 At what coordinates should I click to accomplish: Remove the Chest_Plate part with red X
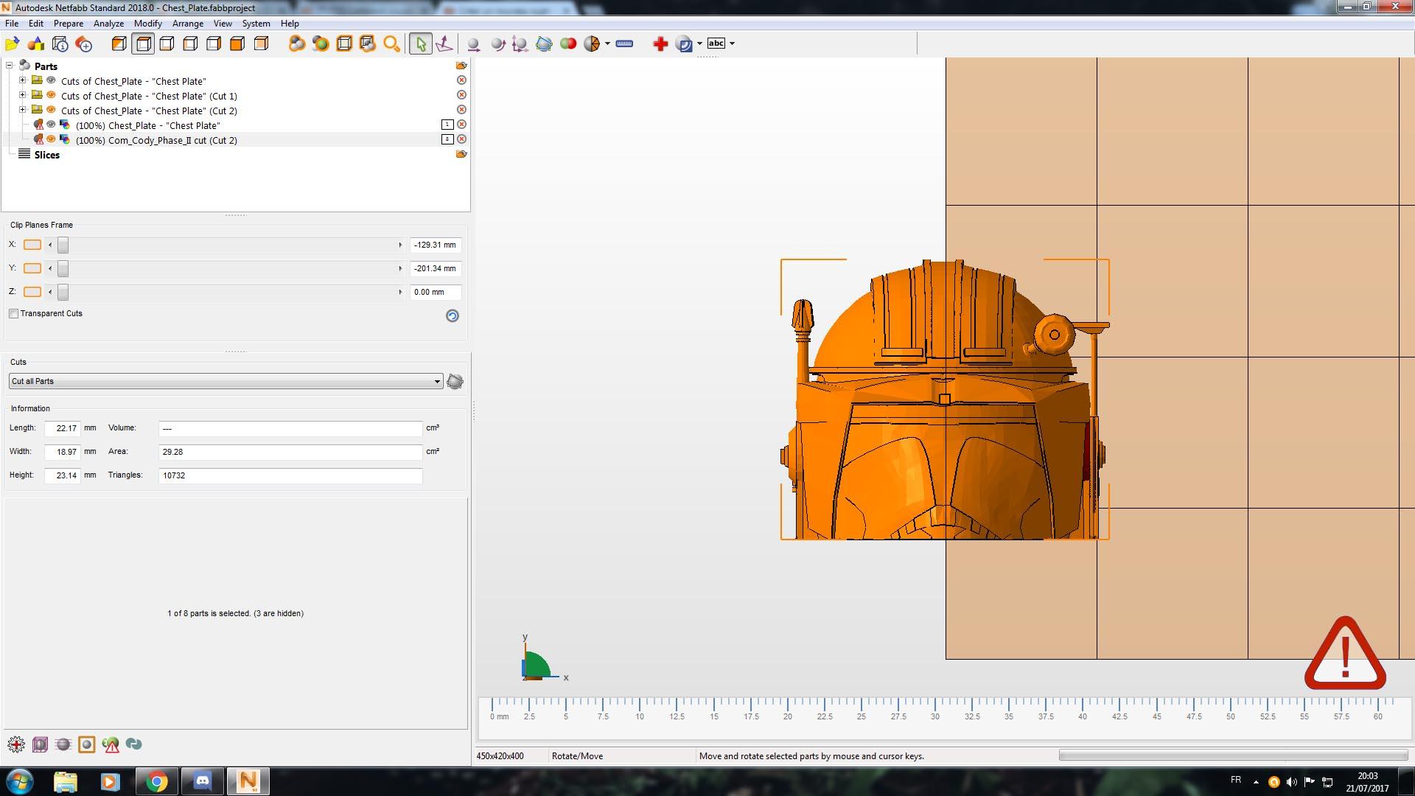461,125
